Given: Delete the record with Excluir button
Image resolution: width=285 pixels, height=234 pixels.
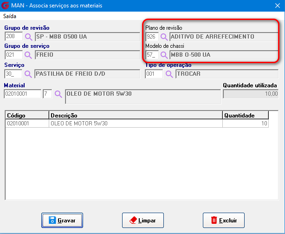Looking at the screenshot, I should click(x=224, y=221).
